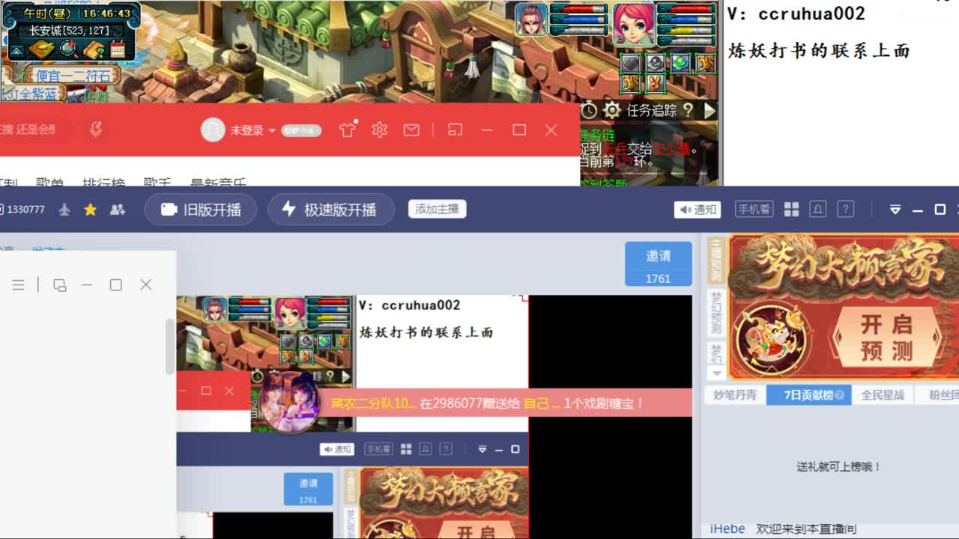This screenshot has height=539, width=959.
Task: Open the help book question icon in game
Action: coord(94,50)
